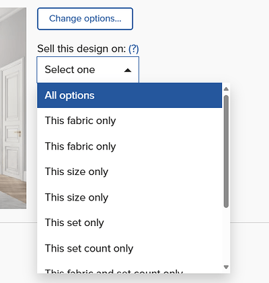This screenshot has width=269, height=283.
Task: Click the list scrollbar up arrow
Action: click(226, 89)
